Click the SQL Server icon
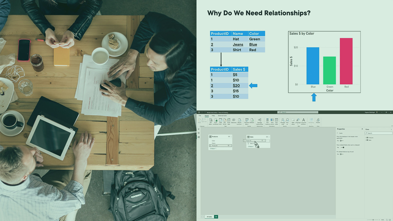This screenshot has height=221, width=393. pos(225,121)
